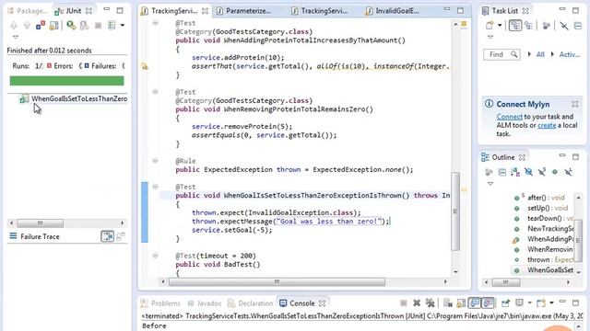Toggle Show Failures Only in JUnit toolbar
Screen dimensions: 590x331
click(x=41, y=25)
